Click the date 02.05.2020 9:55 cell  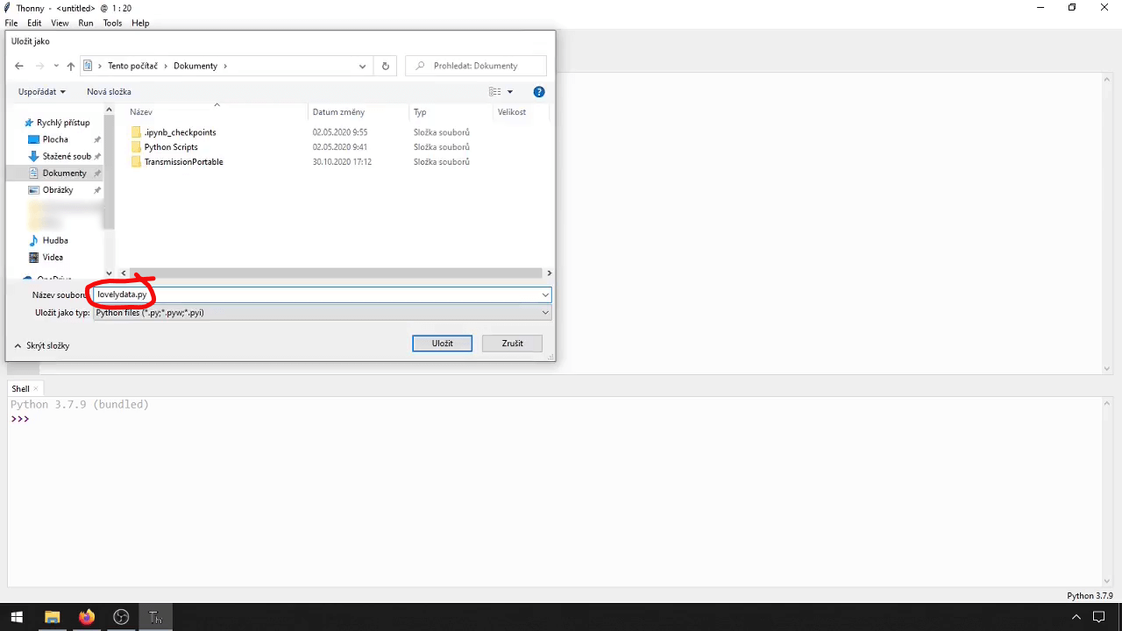[x=340, y=132]
